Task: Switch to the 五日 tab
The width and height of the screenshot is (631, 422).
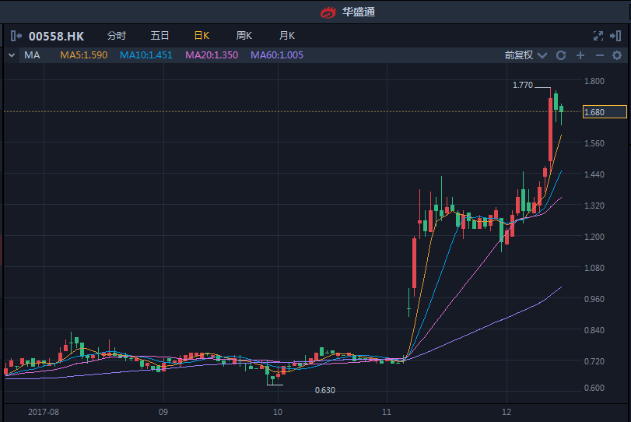Action: 160,36
